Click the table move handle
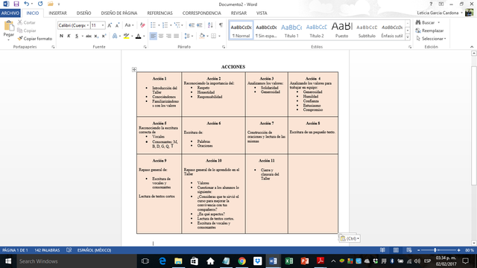The image size is (477, 268). pyautogui.click(x=134, y=69)
